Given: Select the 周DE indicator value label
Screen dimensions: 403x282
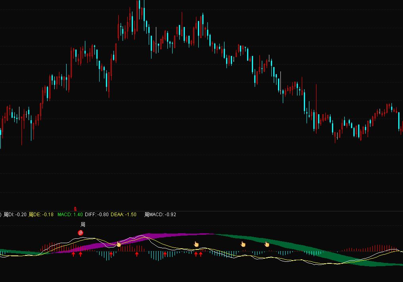Looking at the screenshot, I should pos(41,215).
